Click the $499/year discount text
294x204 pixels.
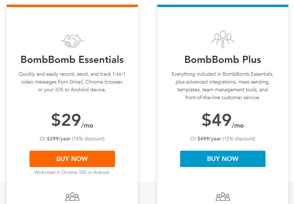point(223,139)
